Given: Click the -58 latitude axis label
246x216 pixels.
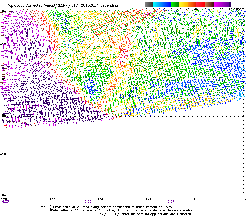Looking at the screenshot, I should tap(3, 154).
